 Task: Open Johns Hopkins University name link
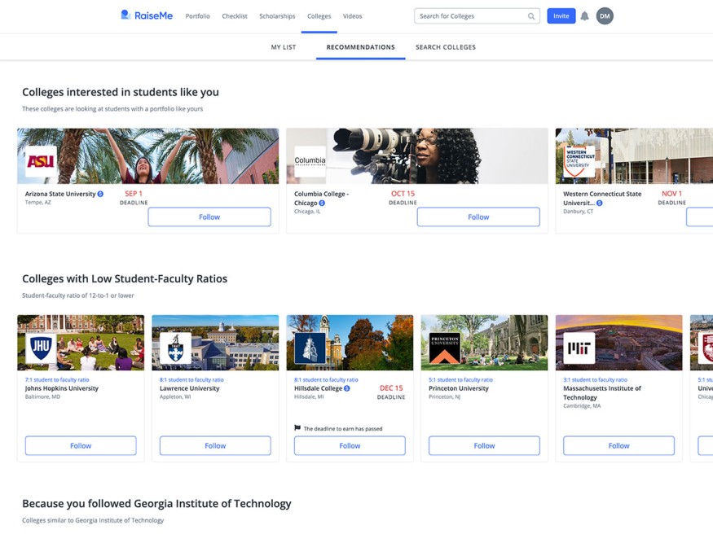pos(62,388)
